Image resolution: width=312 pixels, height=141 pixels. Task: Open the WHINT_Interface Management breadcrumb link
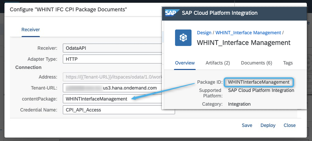pos(248,33)
